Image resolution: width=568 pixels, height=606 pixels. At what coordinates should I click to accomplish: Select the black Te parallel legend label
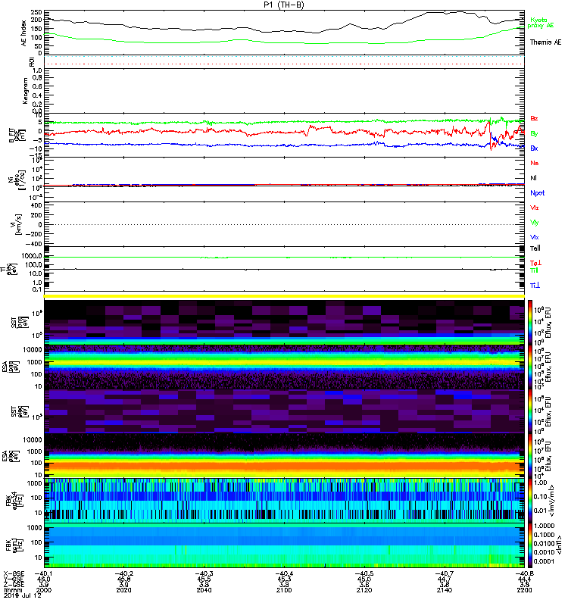pos(535,248)
